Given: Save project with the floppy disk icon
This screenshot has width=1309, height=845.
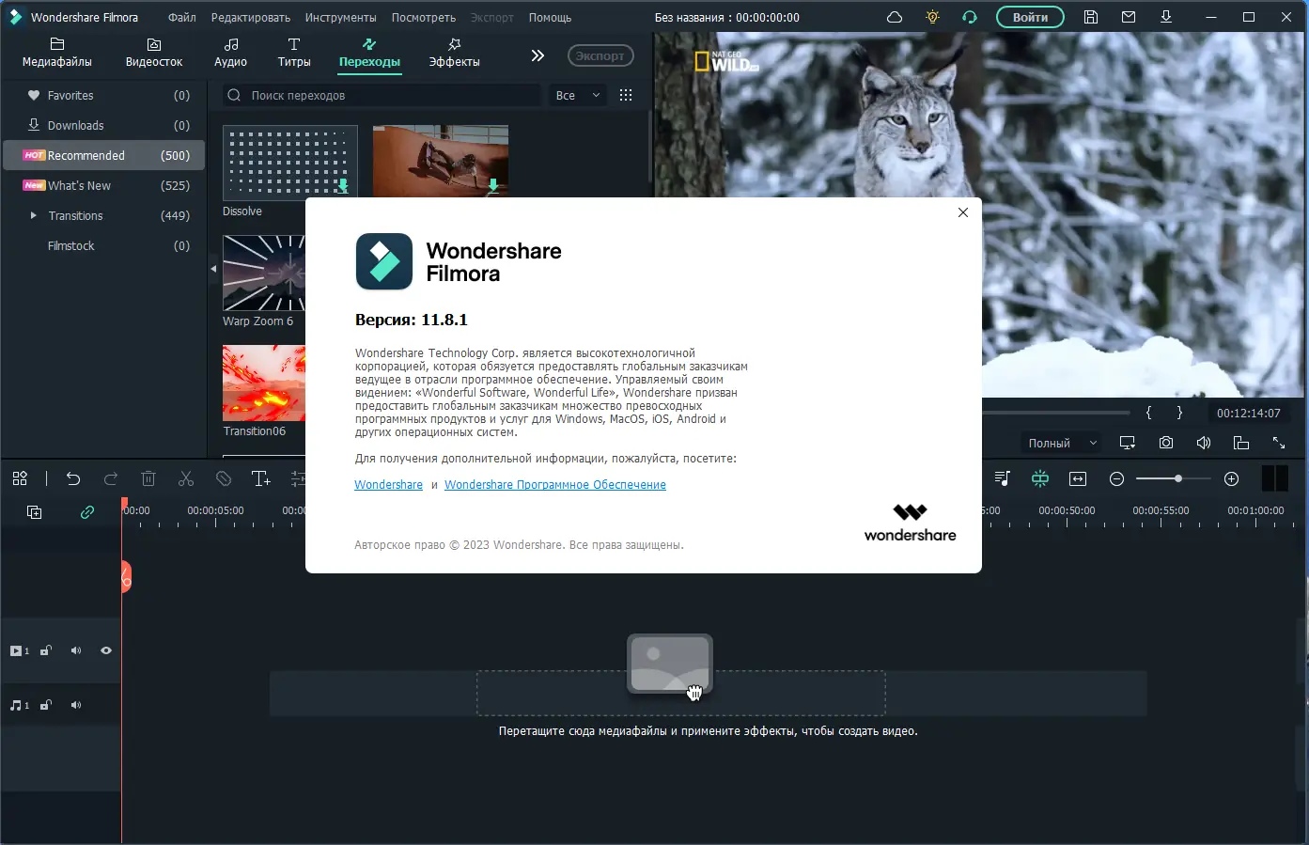Looking at the screenshot, I should click(x=1091, y=17).
